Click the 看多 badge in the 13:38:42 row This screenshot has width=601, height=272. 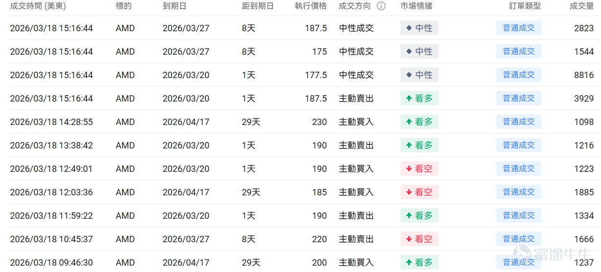419,146
